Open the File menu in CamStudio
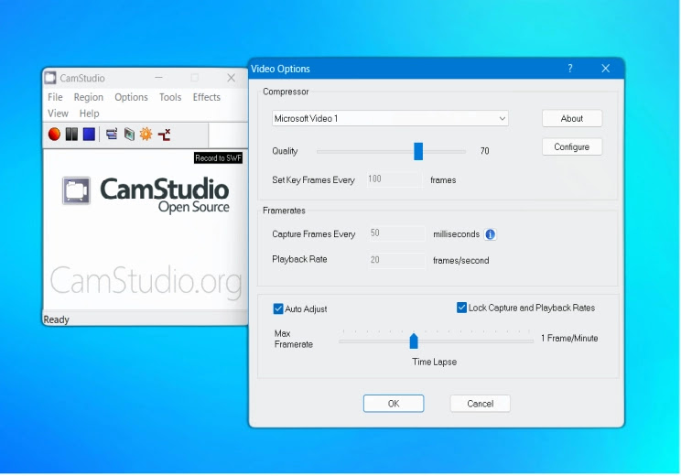Screen dimensions: 681x476 (x=55, y=97)
